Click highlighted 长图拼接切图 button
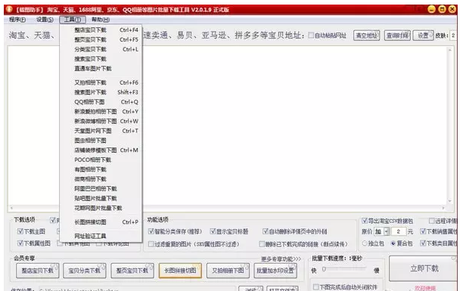 click(x=180, y=271)
